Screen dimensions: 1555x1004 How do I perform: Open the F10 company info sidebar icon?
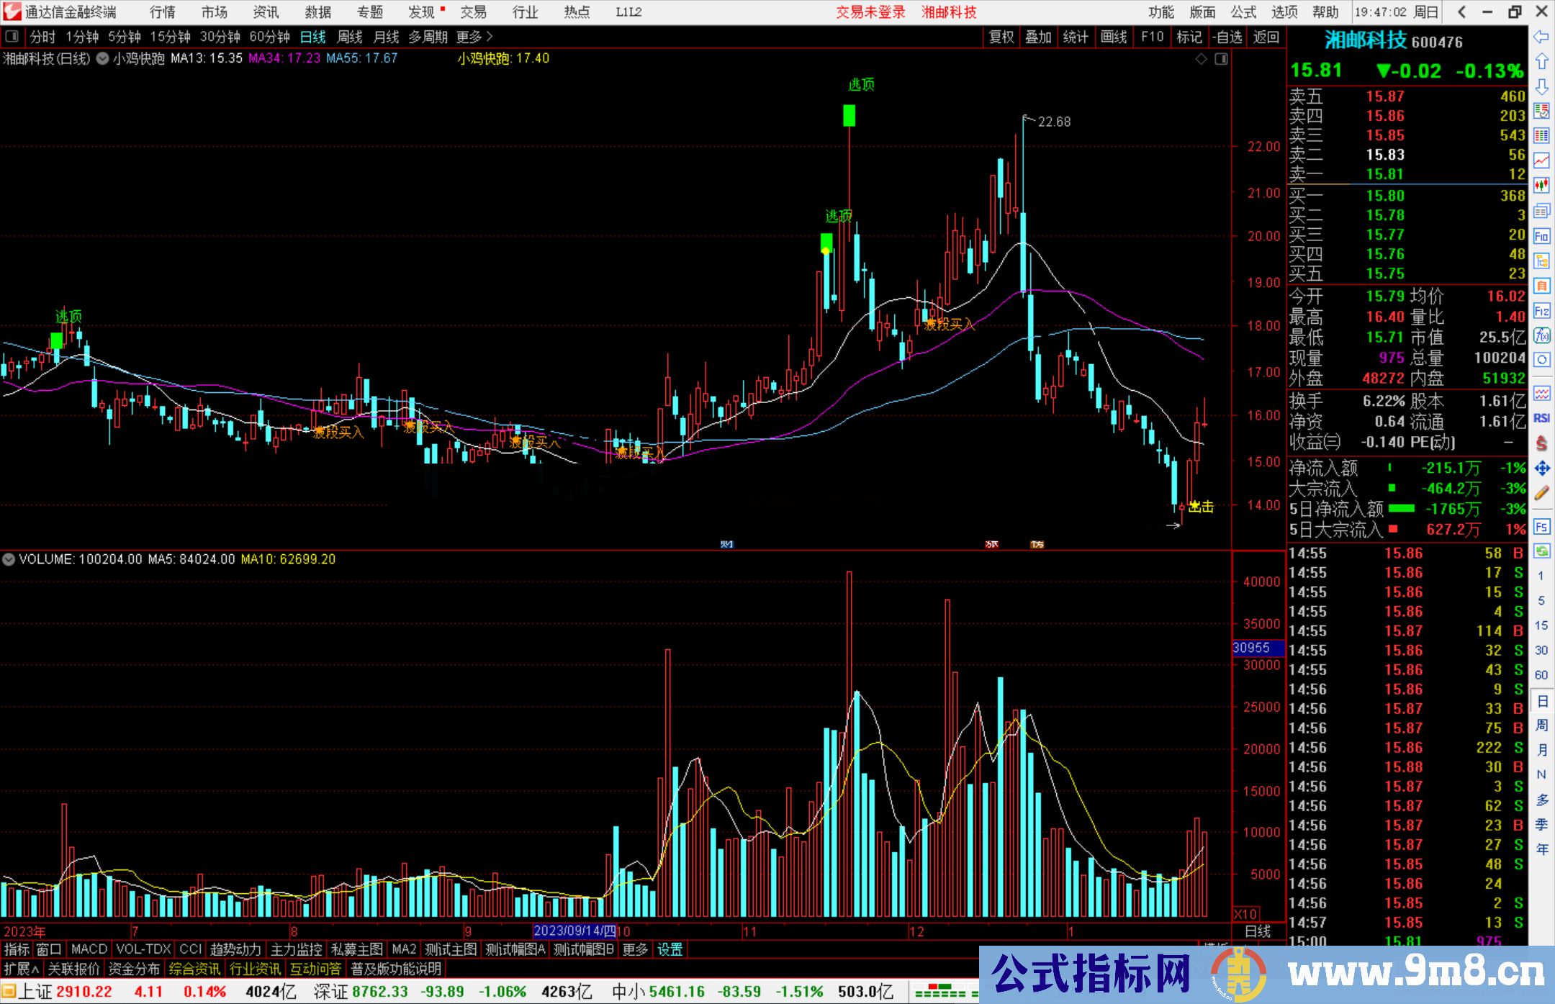click(1541, 236)
